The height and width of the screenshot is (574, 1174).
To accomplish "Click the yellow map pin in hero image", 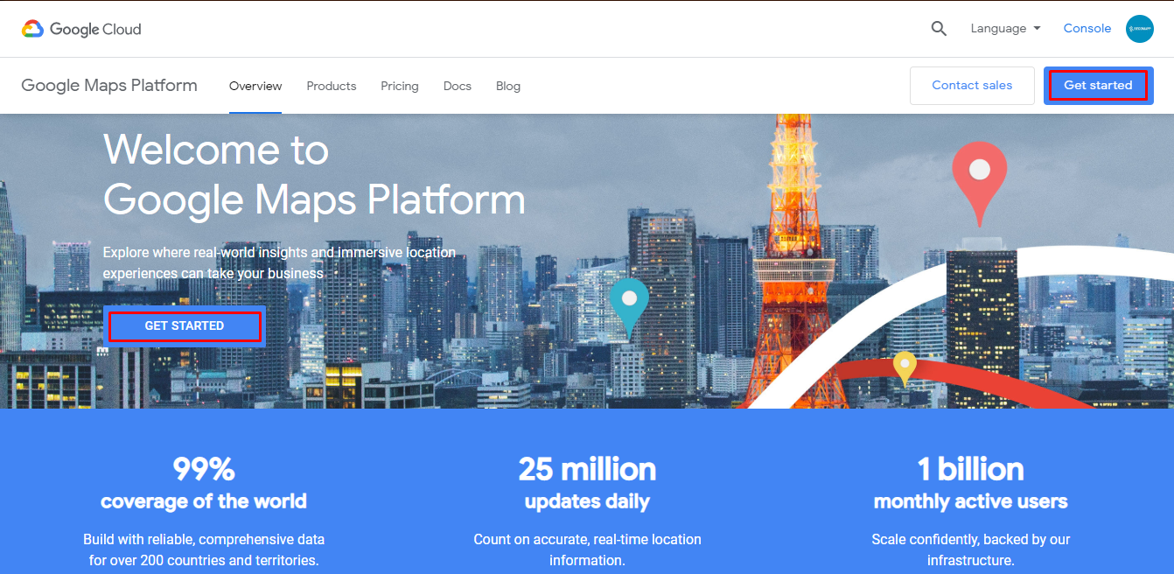I will coord(904,368).
